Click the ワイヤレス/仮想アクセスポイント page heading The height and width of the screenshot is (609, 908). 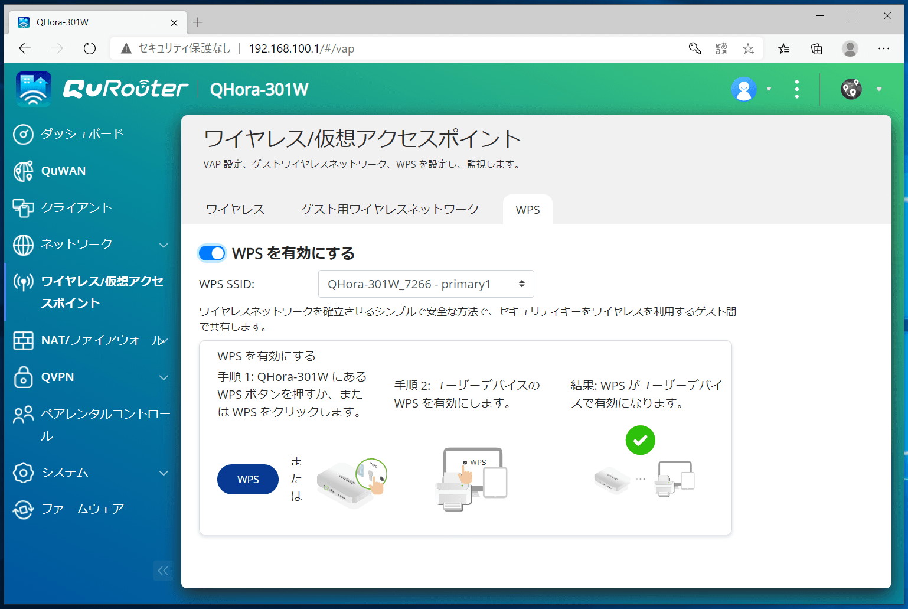pyautogui.click(x=362, y=139)
